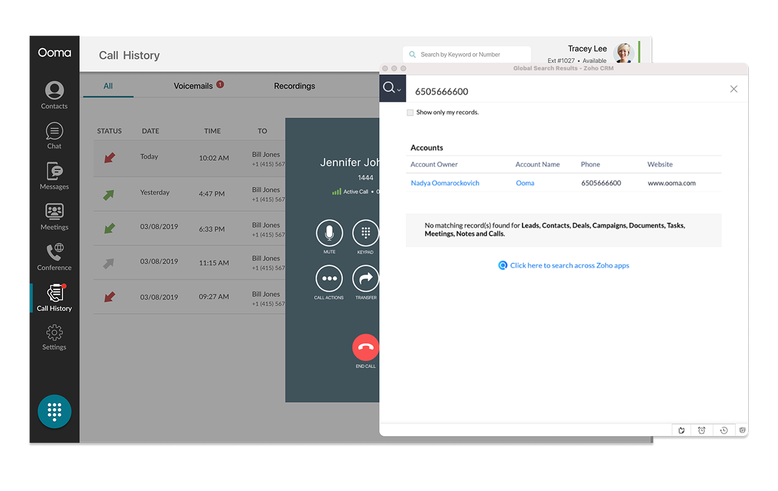Go to Messages in the sidebar
778x491 pixels.
54,176
